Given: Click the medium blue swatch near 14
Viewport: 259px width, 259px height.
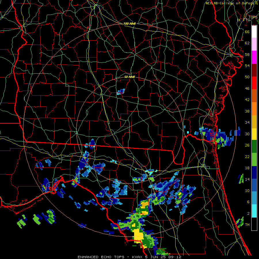Looking at the screenshot, I should click(x=254, y=185).
